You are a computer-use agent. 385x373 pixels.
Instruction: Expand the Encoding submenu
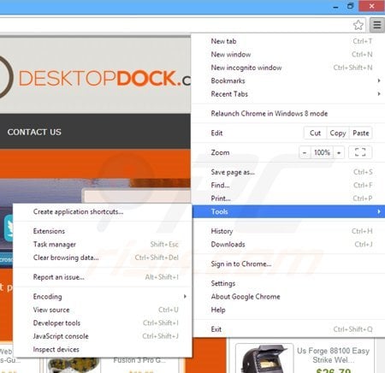[x=103, y=297]
